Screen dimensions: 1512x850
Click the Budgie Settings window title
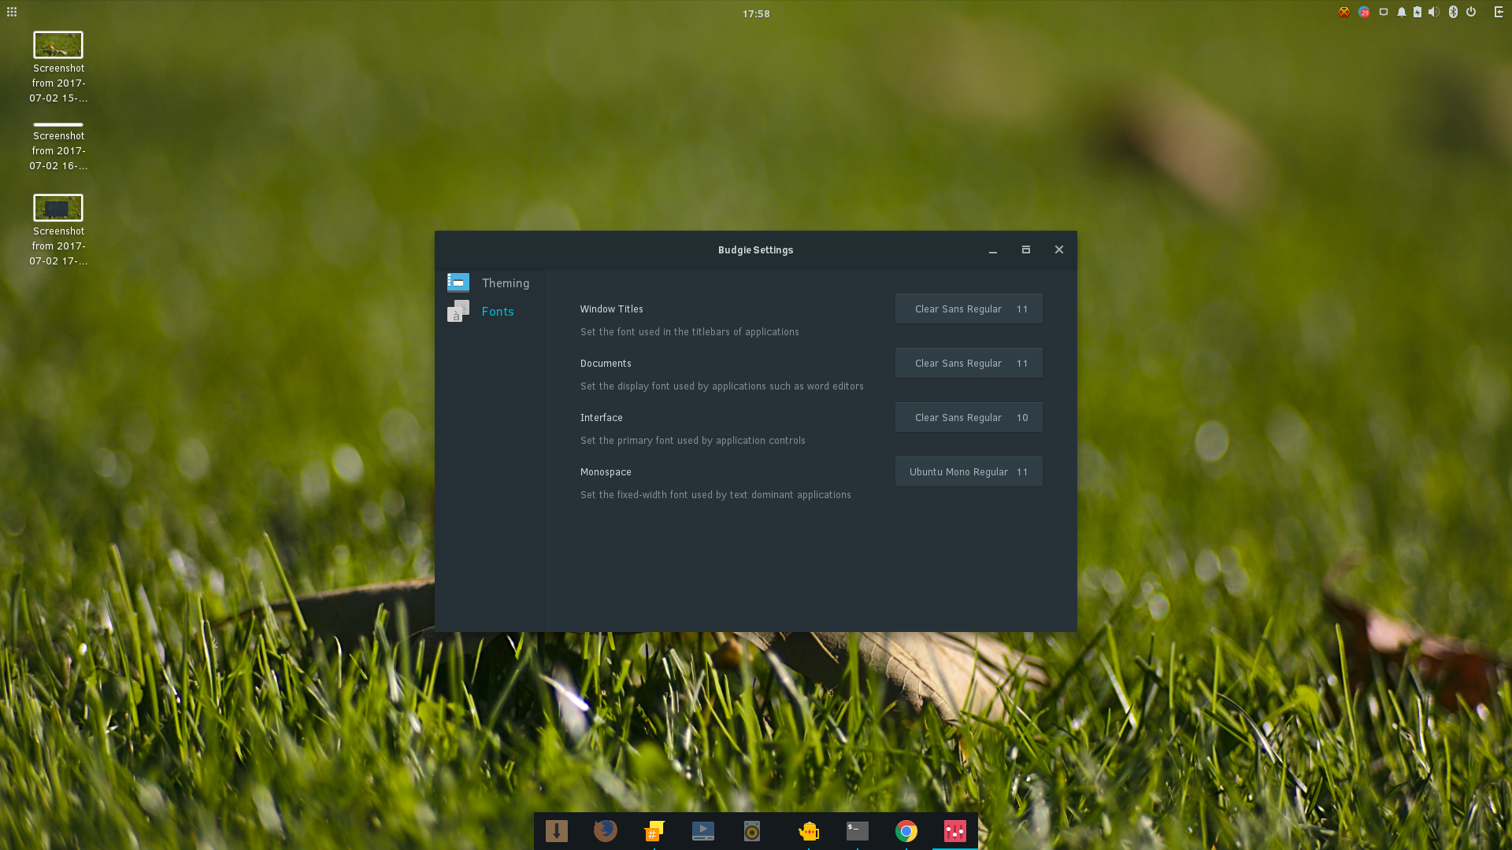point(755,249)
